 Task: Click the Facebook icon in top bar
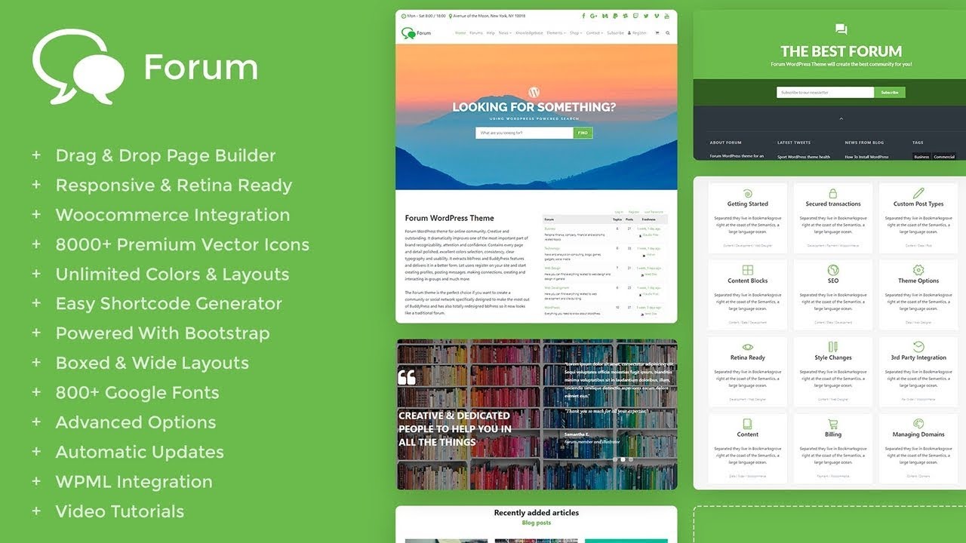tap(583, 16)
